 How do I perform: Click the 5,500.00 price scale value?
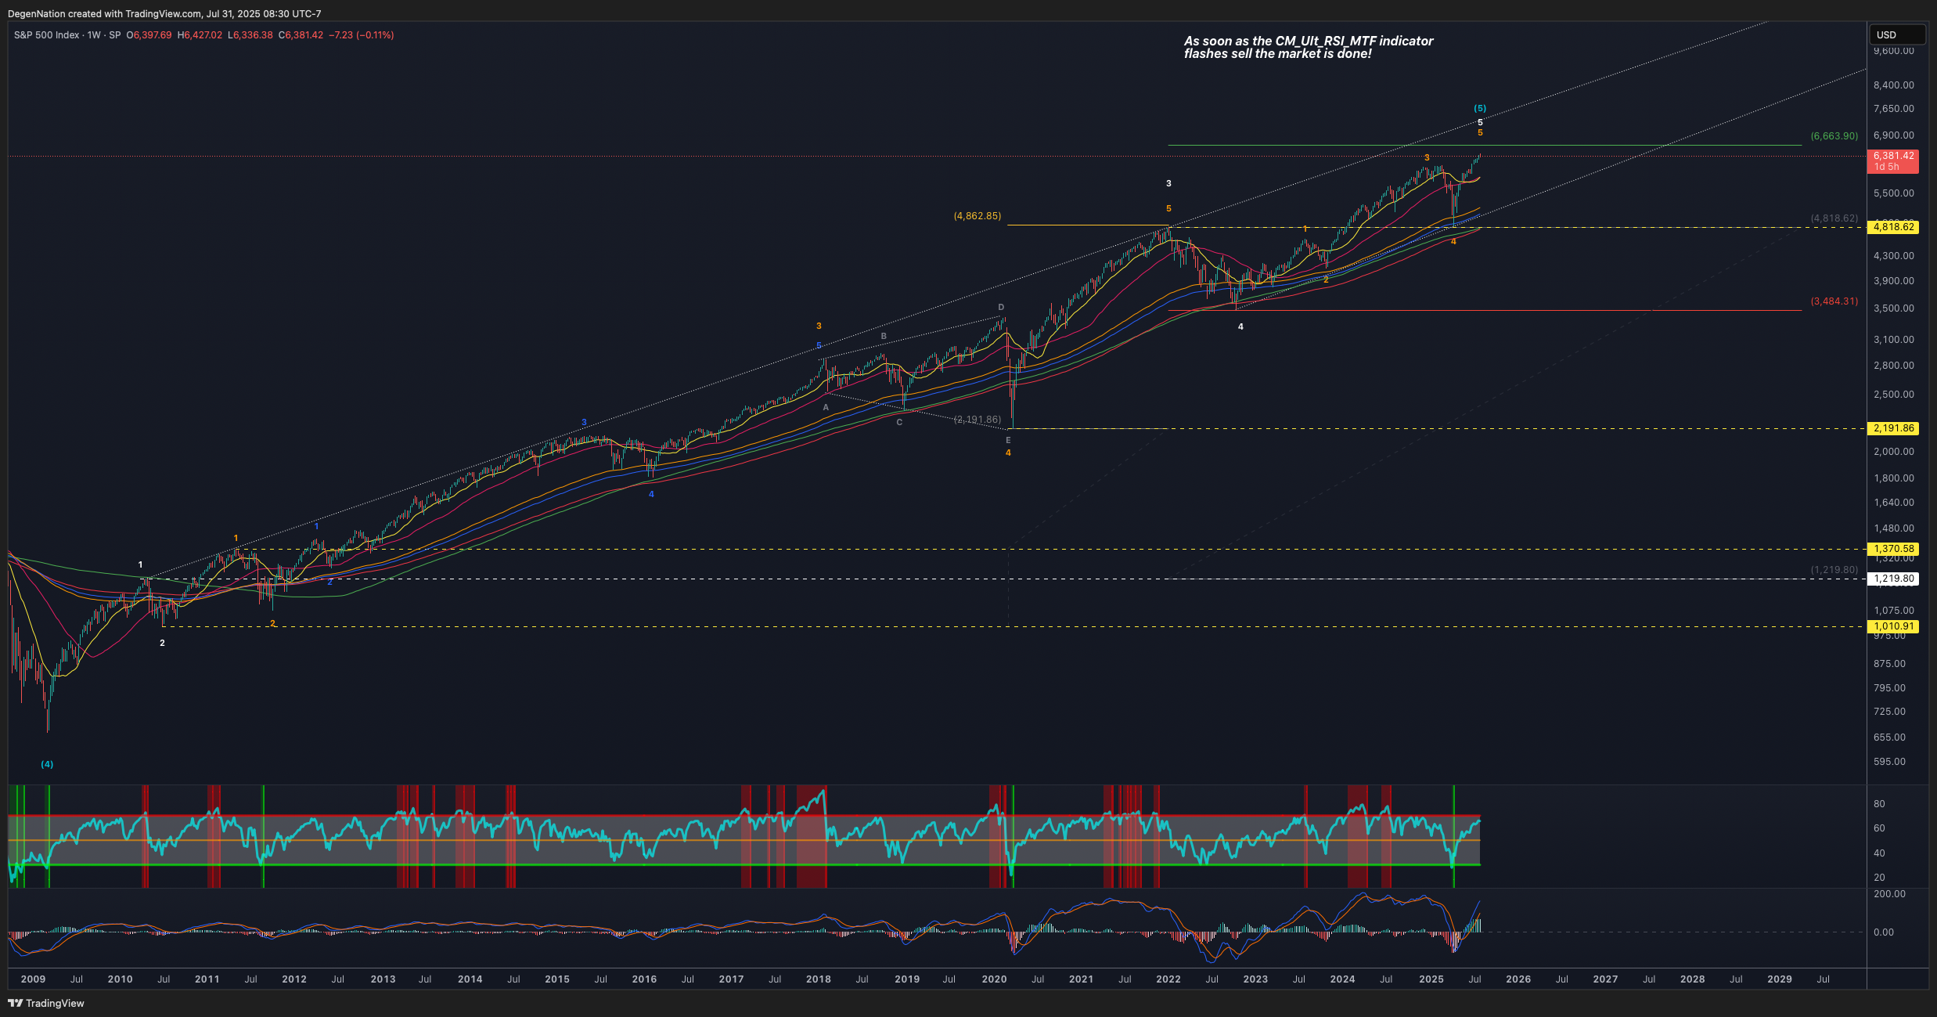(x=1894, y=193)
